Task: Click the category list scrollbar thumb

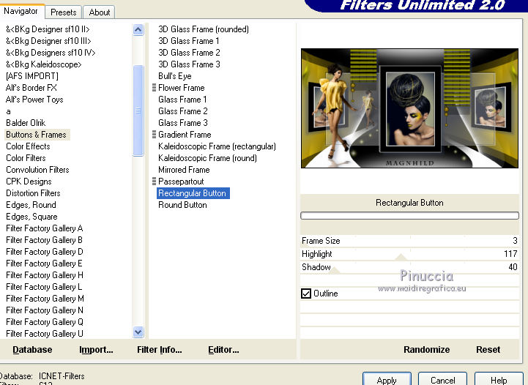Action: click(138, 111)
